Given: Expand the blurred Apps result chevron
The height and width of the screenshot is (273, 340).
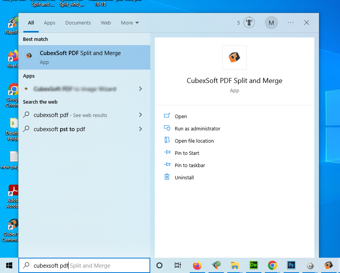Looking at the screenshot, I should pyautogui.click(x=140, y=89).
